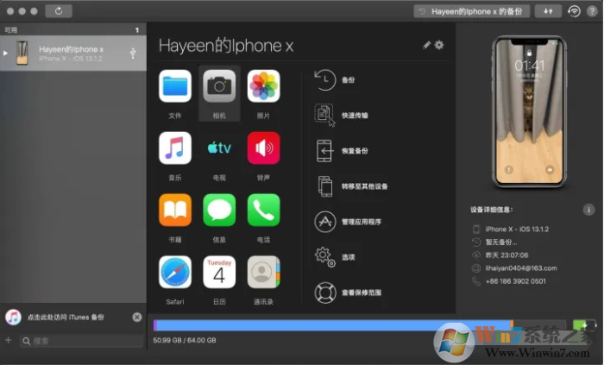Dismiss the iTunes backup banner
Image resolution: width=604 pixels, height=365 pixels.
(x=136, y=317)
